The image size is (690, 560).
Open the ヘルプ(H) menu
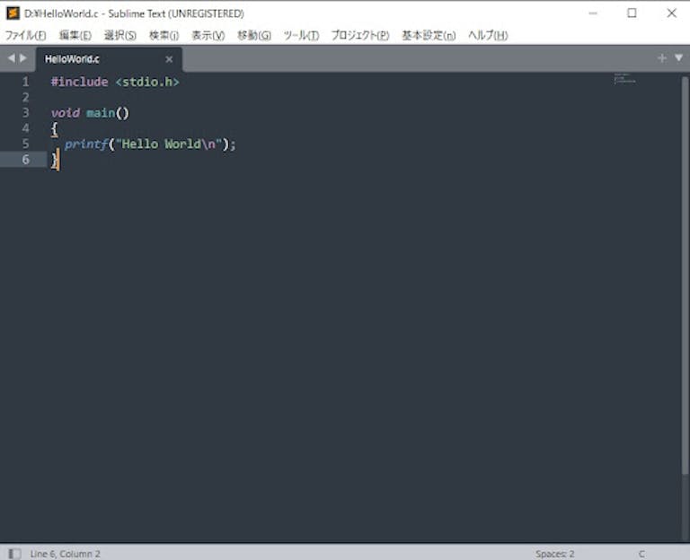click(488, 35)
